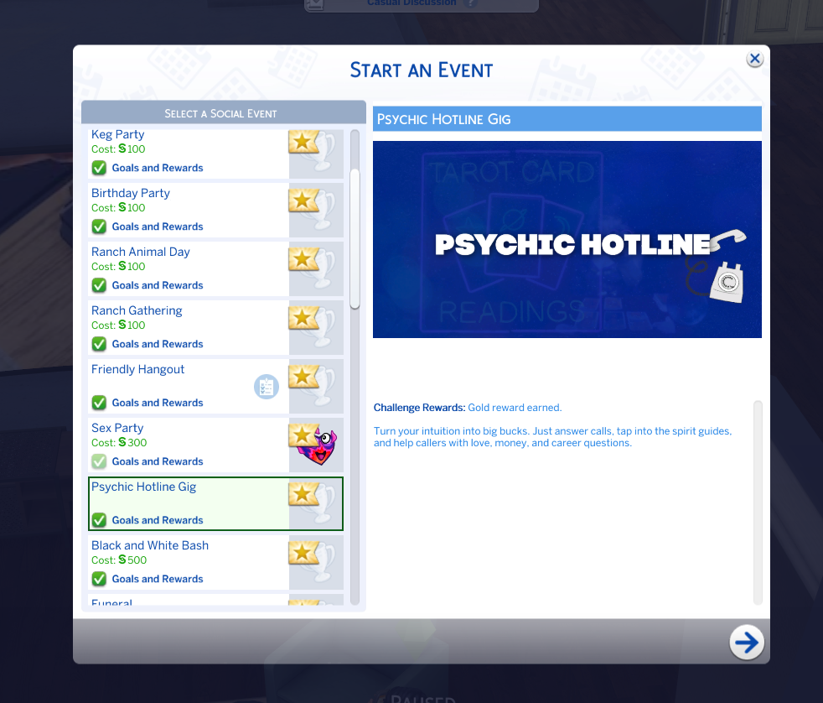Click the Friendly Hangout checklist clipboard icon
This screenshot has width=823, height=703.
tap(267, 387)
